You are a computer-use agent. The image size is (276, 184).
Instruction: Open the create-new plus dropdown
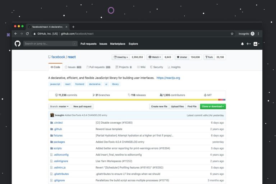pyautogui.click(x=248, y=44)
